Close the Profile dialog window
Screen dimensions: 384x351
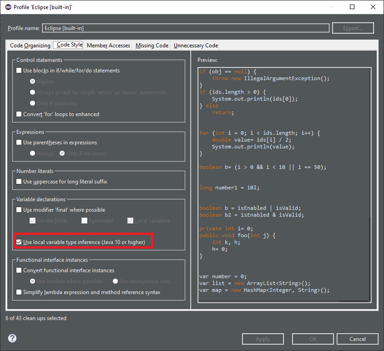tap(373, 7)
